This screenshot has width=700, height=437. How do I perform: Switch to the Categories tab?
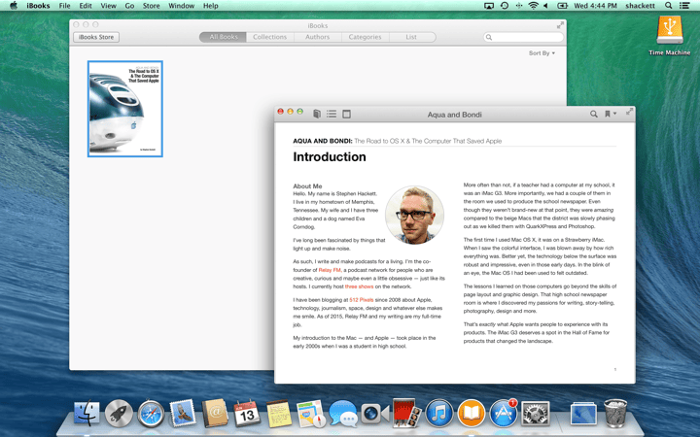[366, 37]
